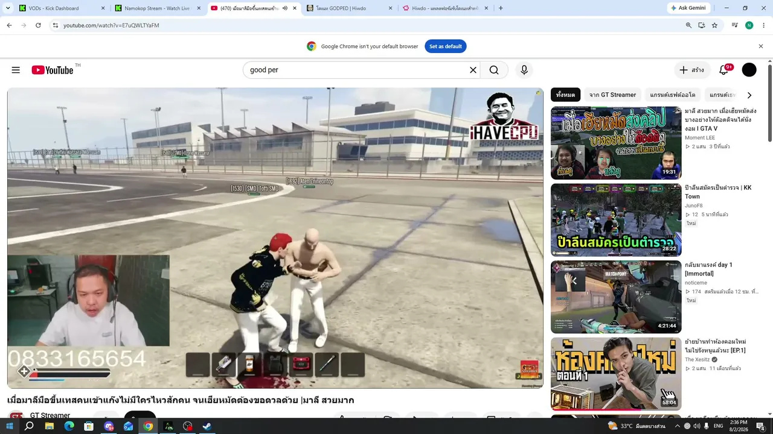The height and width of the screenshot is (434, 773).
Task: Mute the playing YouTube tab audio icon
Action: click(284, 8)
